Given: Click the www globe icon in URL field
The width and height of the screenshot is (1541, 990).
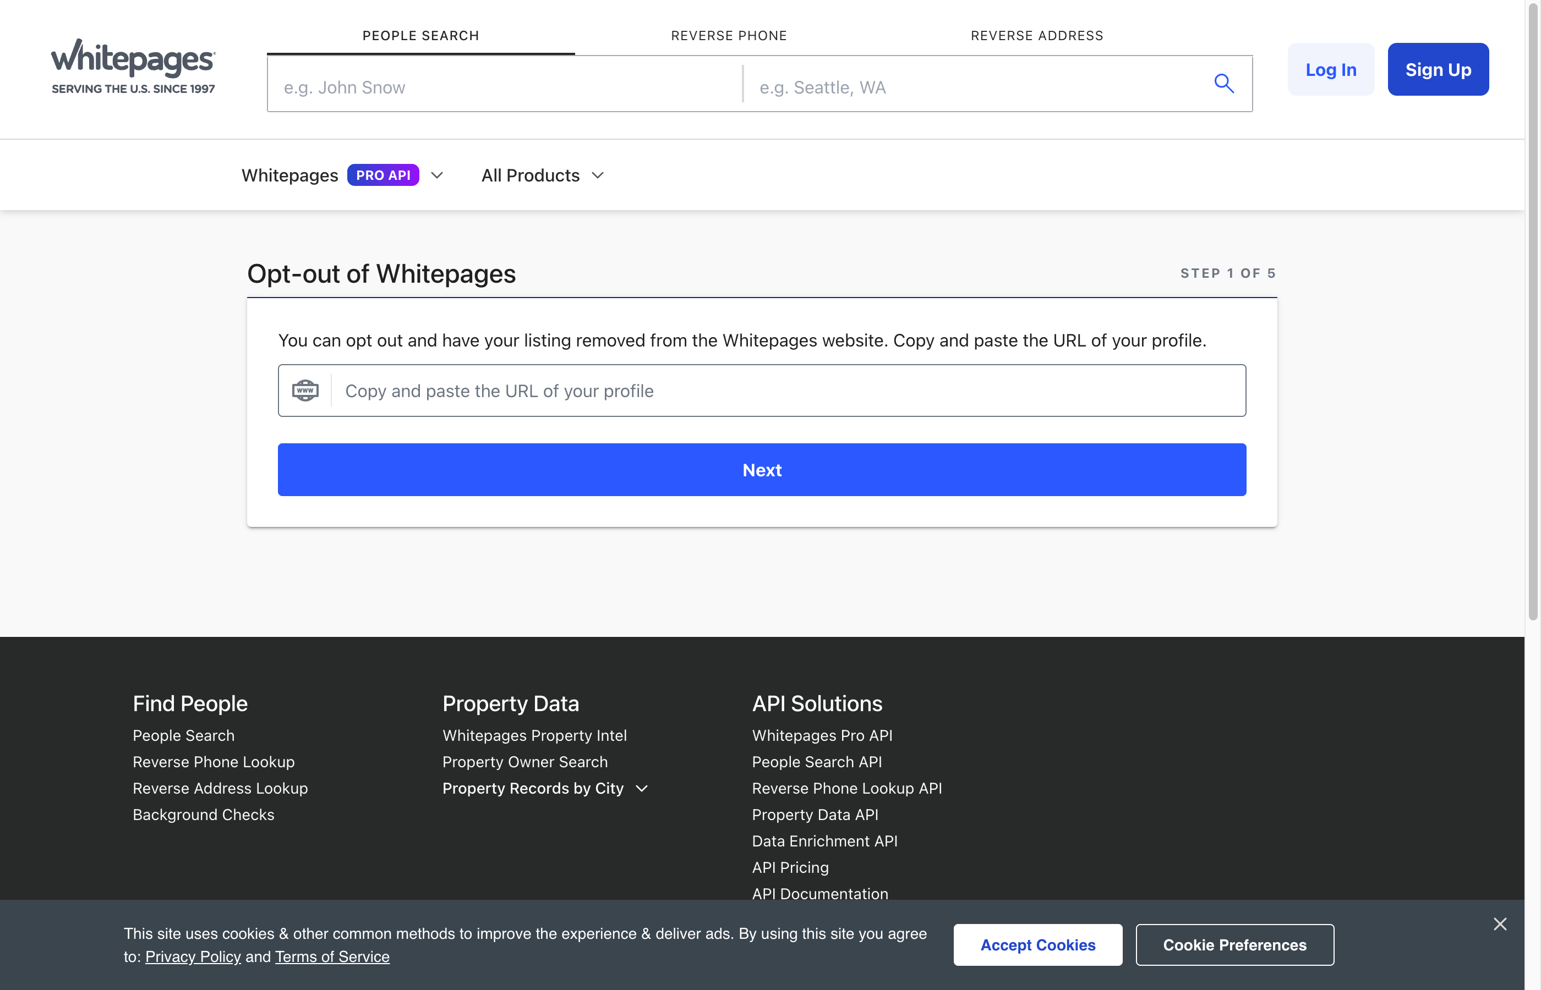Looking at the screenshot, I should click(x=305, y=391).
